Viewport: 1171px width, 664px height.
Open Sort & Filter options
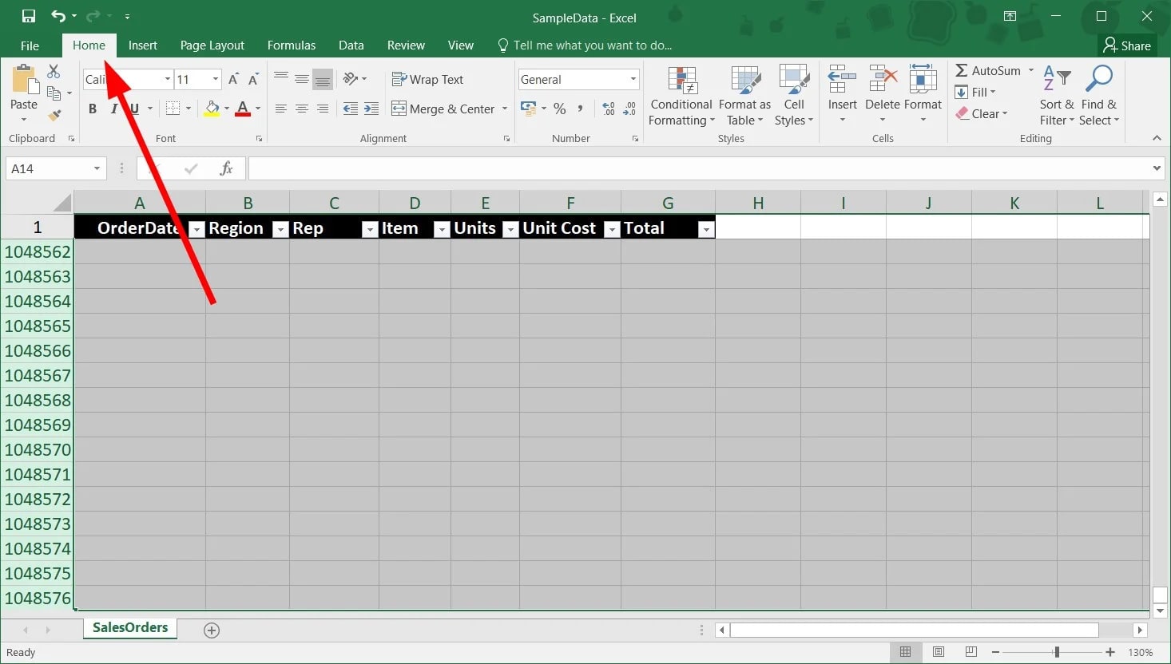pos(1056,96)
